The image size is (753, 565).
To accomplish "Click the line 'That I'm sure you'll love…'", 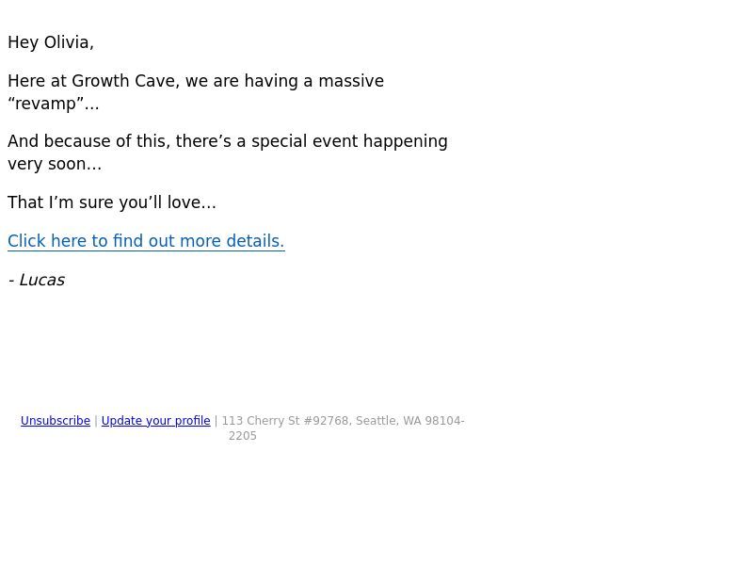I will coord(112,202).
